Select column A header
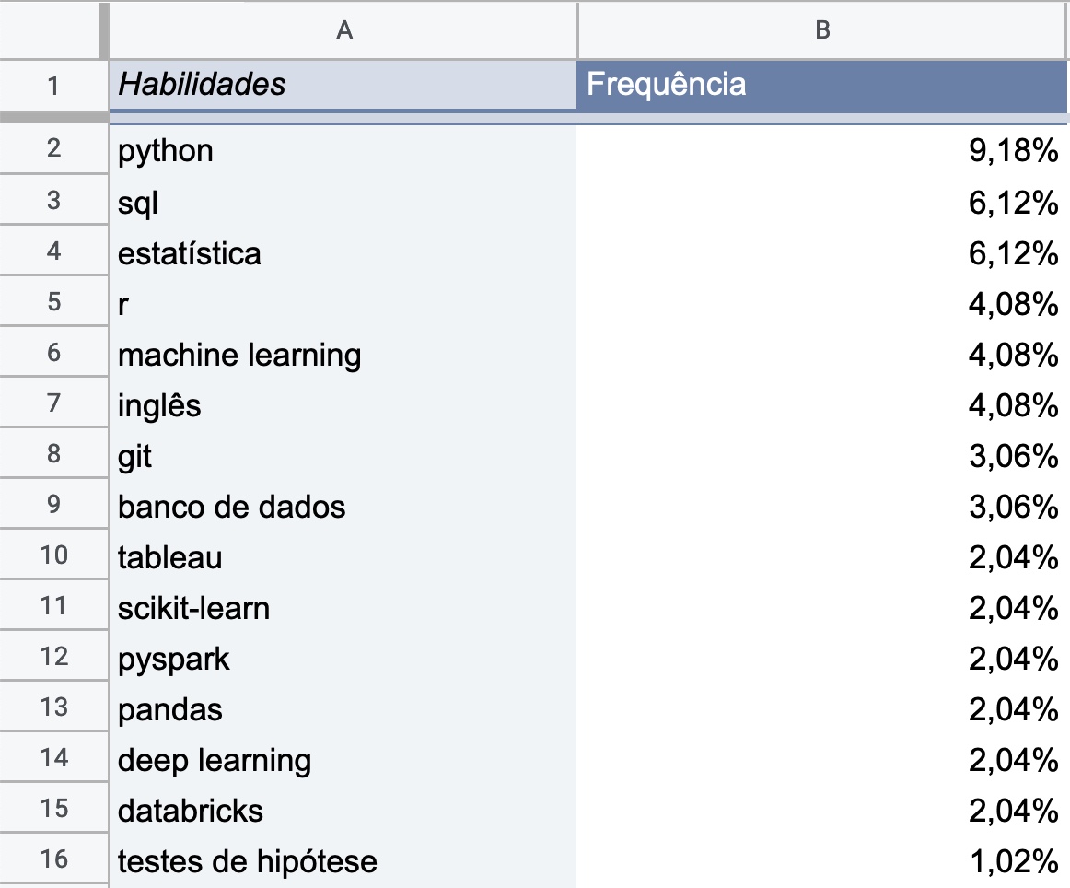The width and height of the screenshot is (1070, 888). (x=344, y=30)
